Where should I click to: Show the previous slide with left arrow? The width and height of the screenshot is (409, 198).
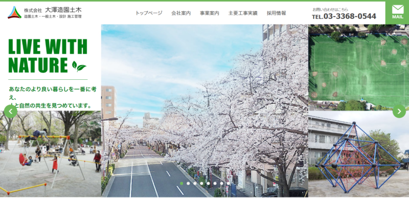[10, 112]
